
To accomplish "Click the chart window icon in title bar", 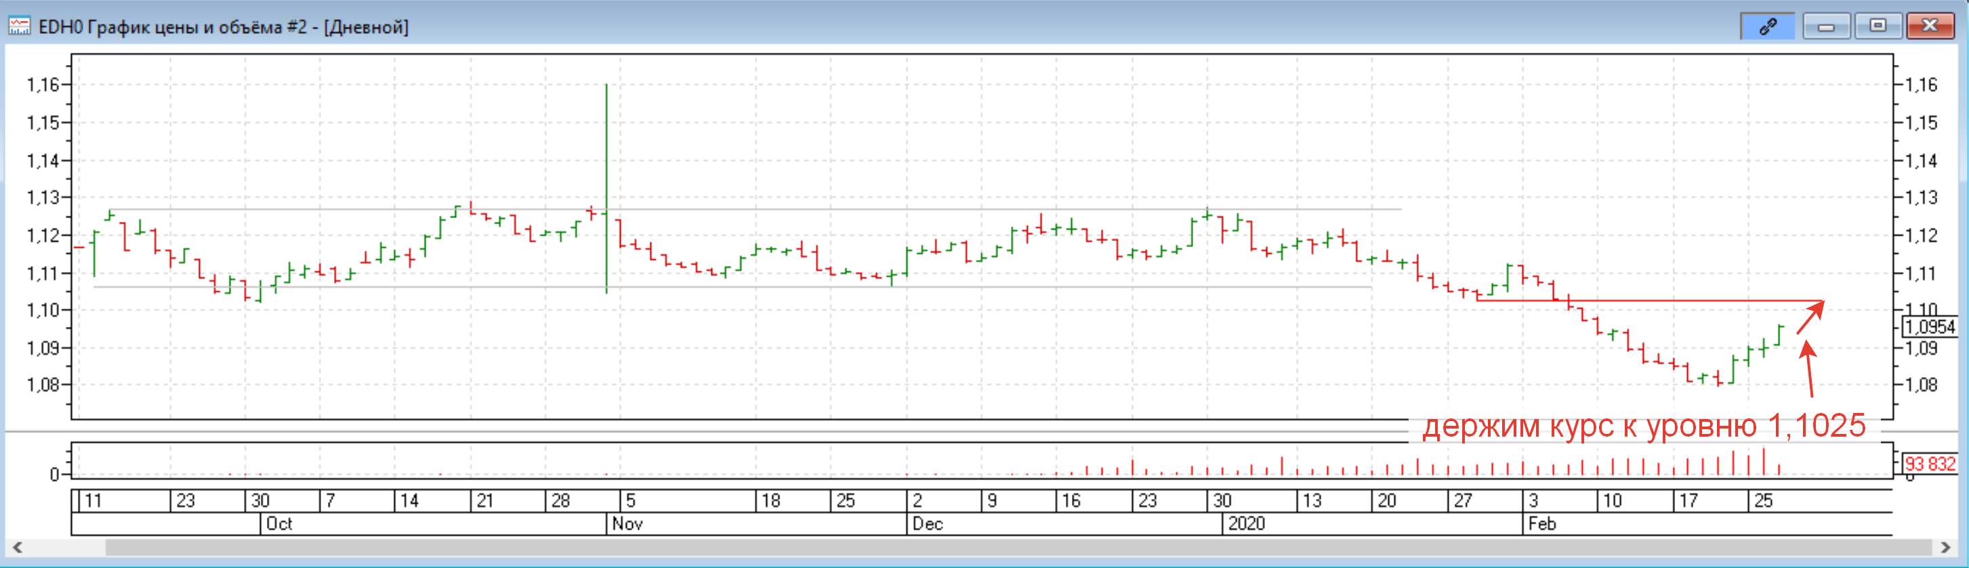I will [19, 26].
